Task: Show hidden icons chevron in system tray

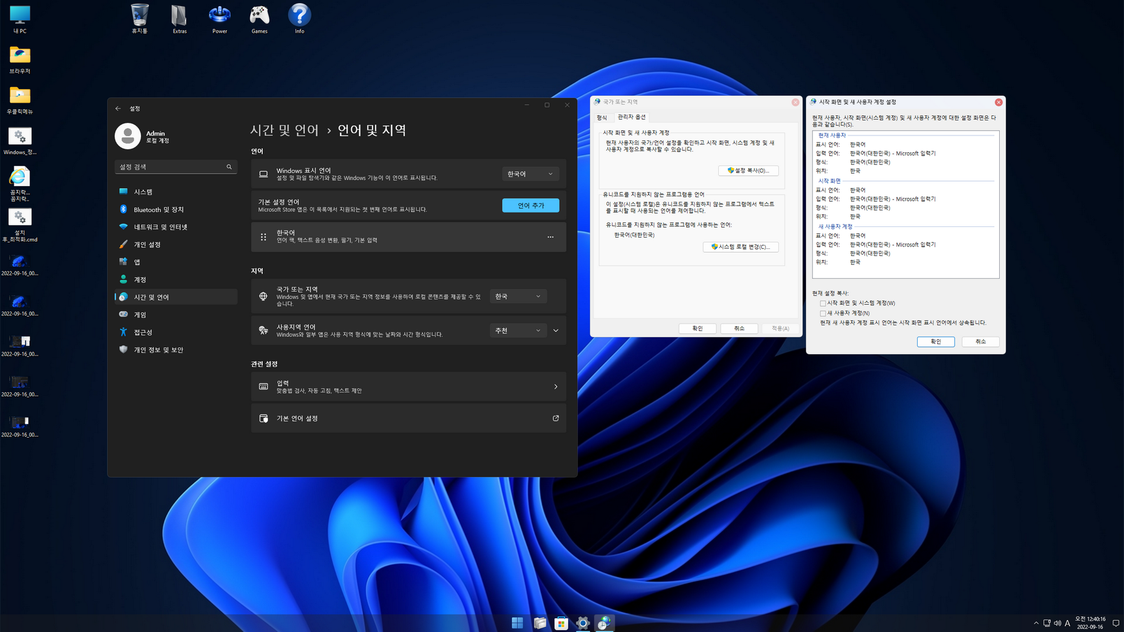Action: [x=1036, y=623]
